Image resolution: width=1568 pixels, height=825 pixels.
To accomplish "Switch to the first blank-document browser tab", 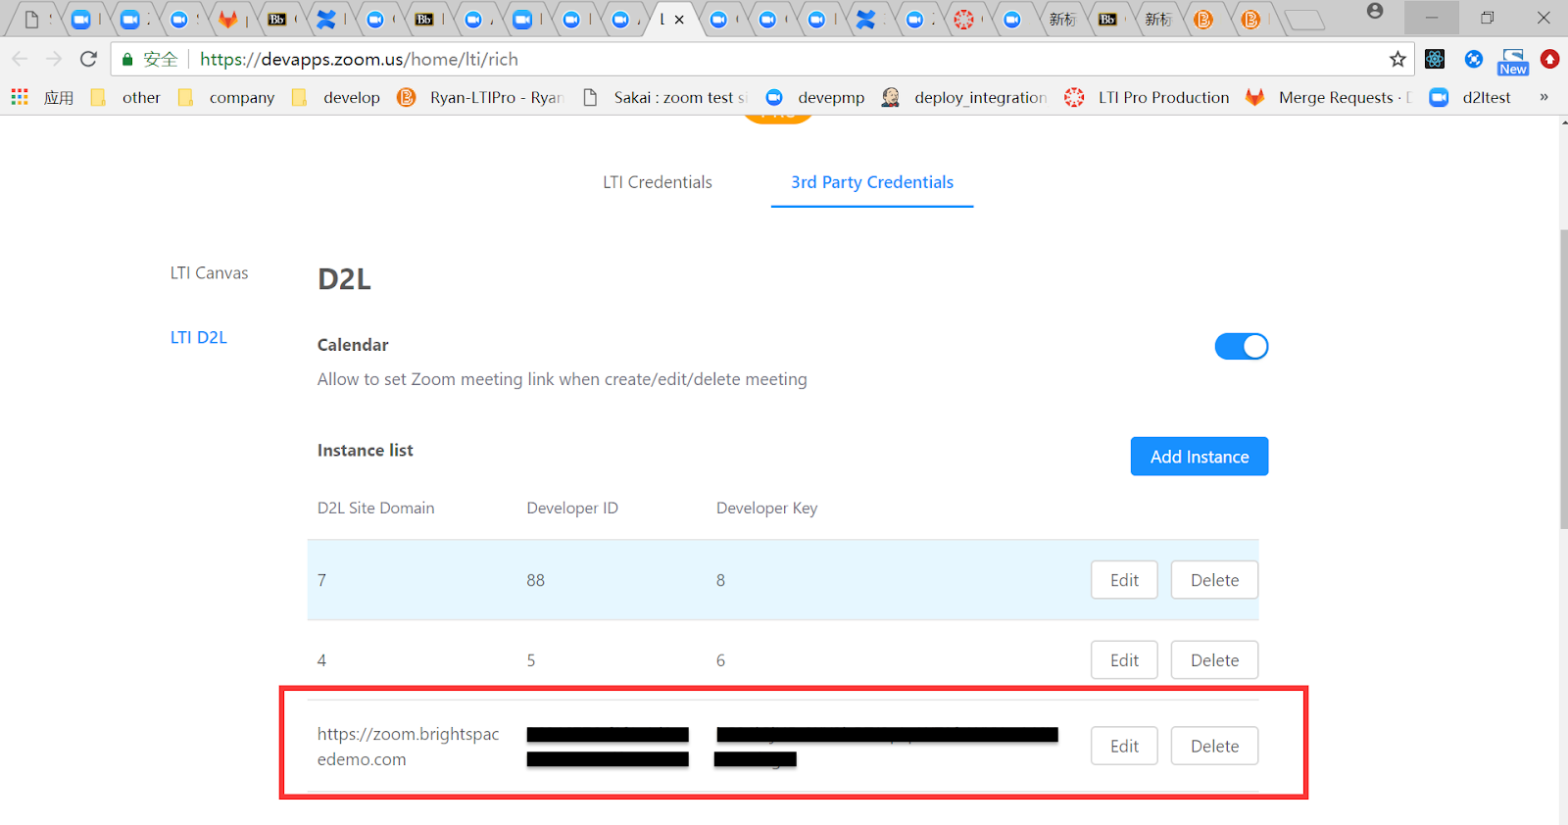I will [x=31, y=20].
